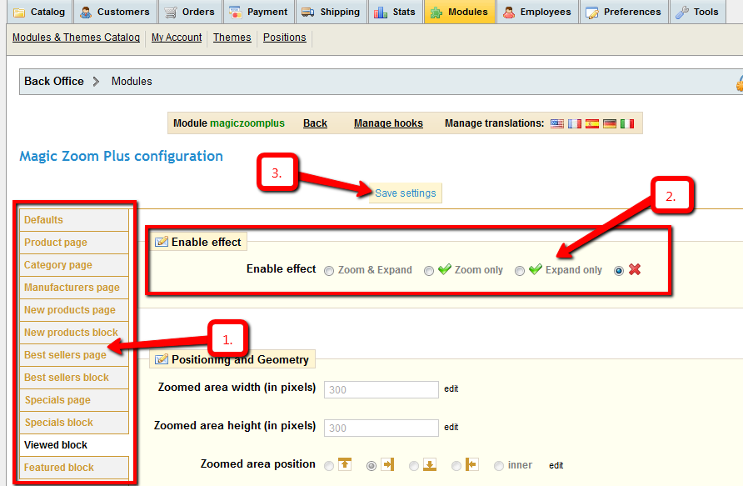Click the Zoomed area width input field
This screenshot has height=486, width=743.
coord(381,390)
